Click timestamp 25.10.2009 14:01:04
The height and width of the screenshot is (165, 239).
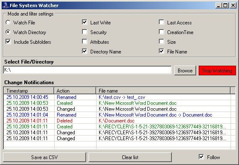(27, 115)
